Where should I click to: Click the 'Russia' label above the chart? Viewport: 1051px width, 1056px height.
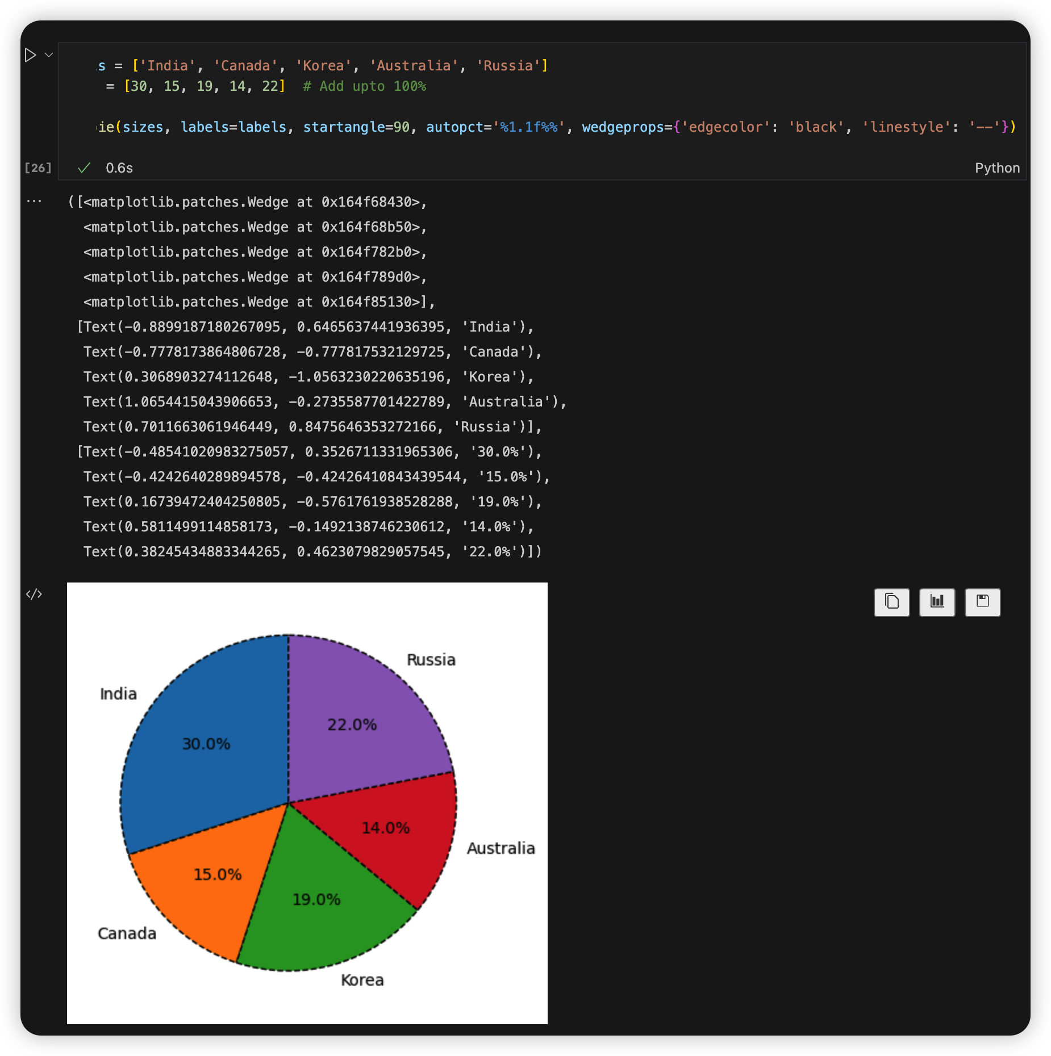click(x=431, y=660)
